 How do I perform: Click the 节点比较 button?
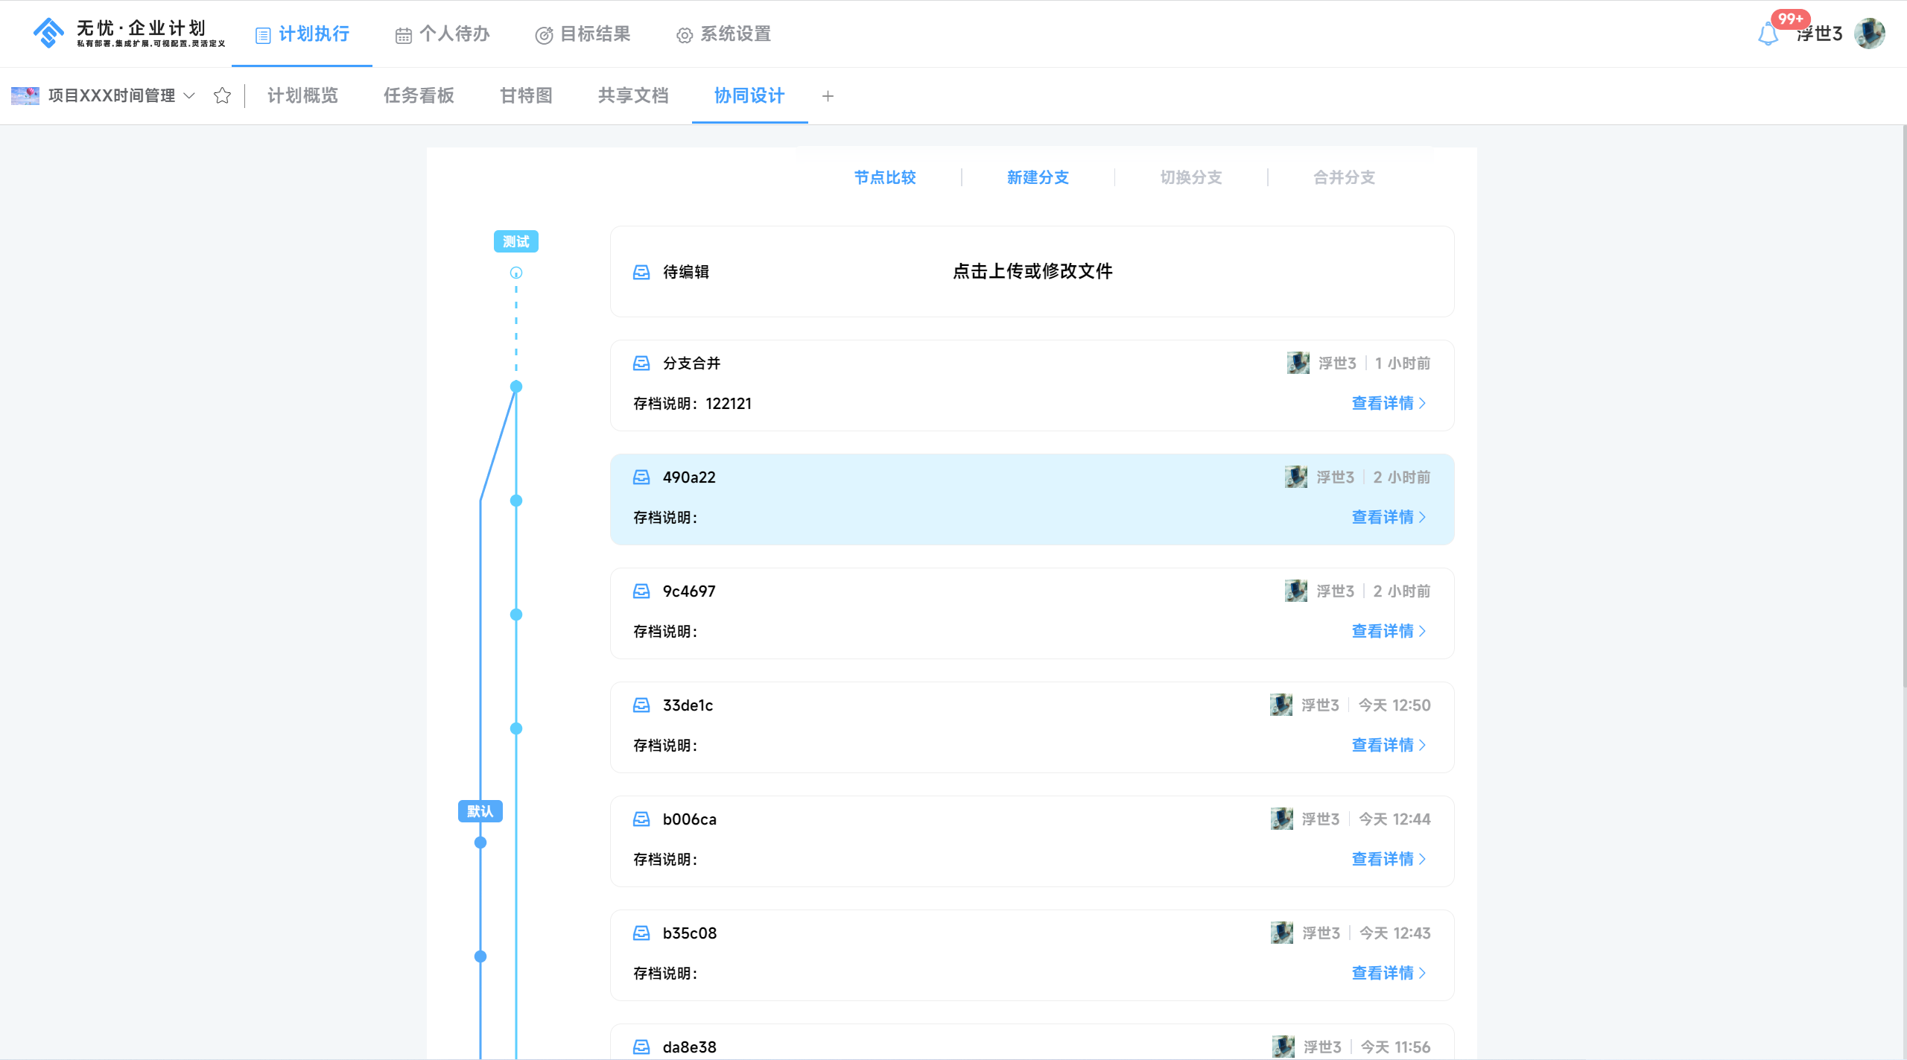[x=885, y=177]
